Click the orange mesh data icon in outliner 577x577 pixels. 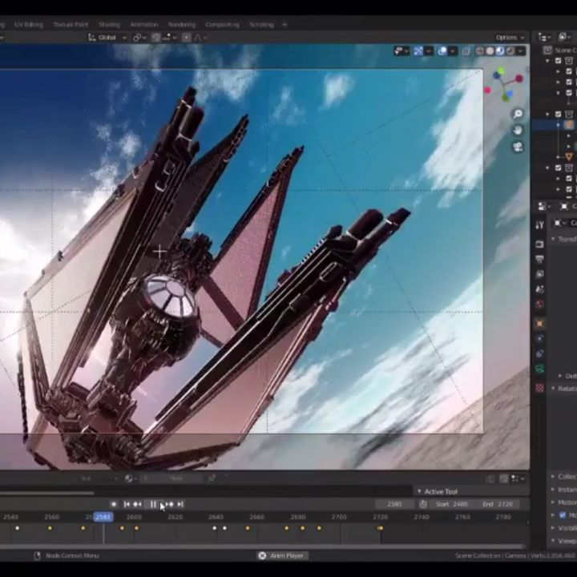point(569,157)
